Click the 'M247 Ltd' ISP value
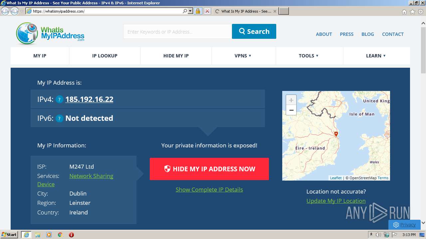This screenshot has width=426, height=239. point(82,167)
